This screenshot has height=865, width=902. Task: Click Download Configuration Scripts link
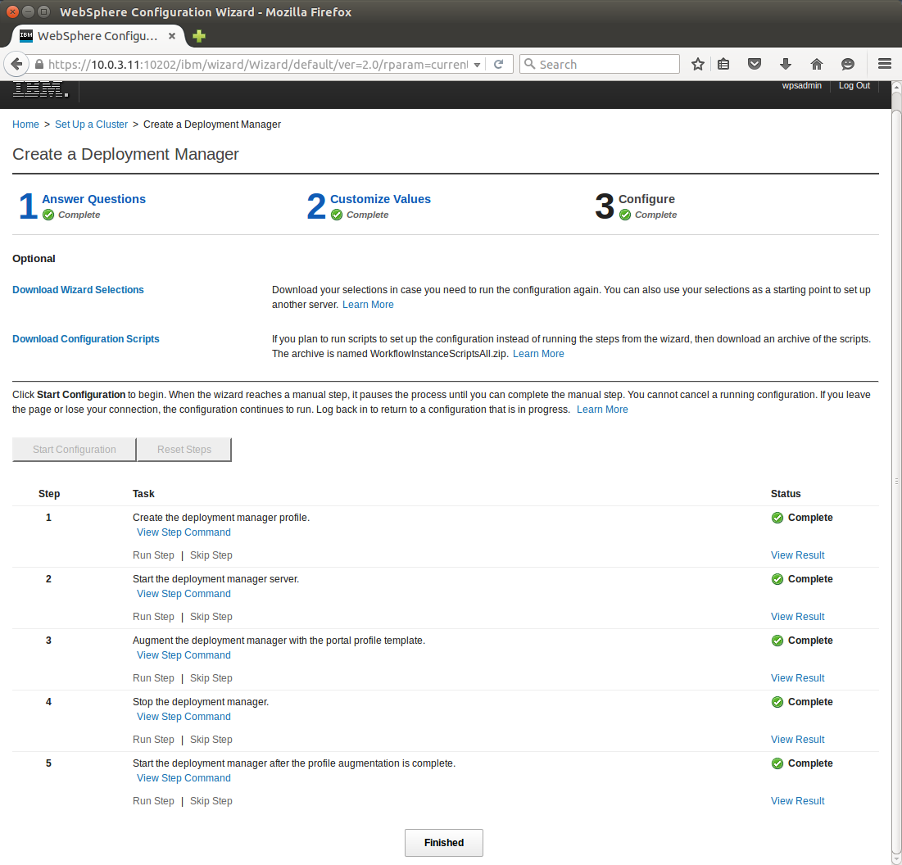[x=86, y=339]
